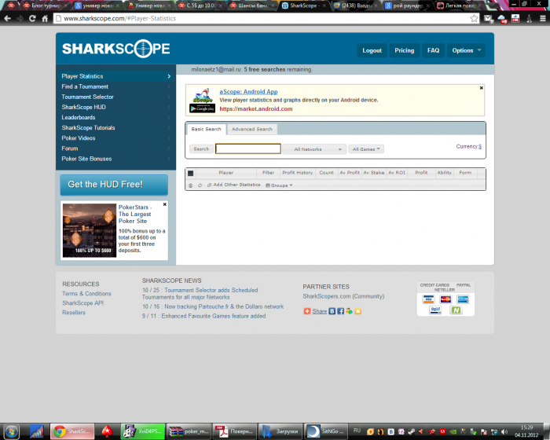550x440 pixels.
Task: Sort by the Av ROI column
Action: pos(397,173)
